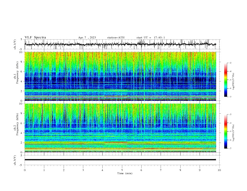Click the ch.1 colorbar "log(PSD)(V²/Hz)" label

pyautogui.click(x=233, y=81)
